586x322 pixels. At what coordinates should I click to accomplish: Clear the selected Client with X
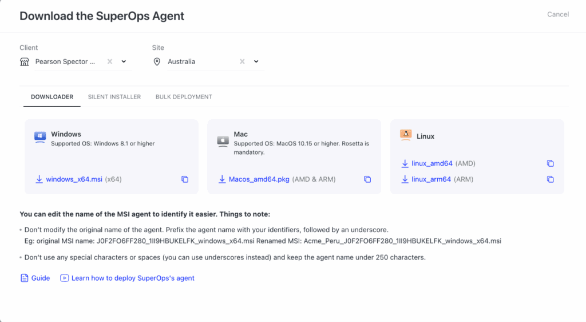(110, 61)
